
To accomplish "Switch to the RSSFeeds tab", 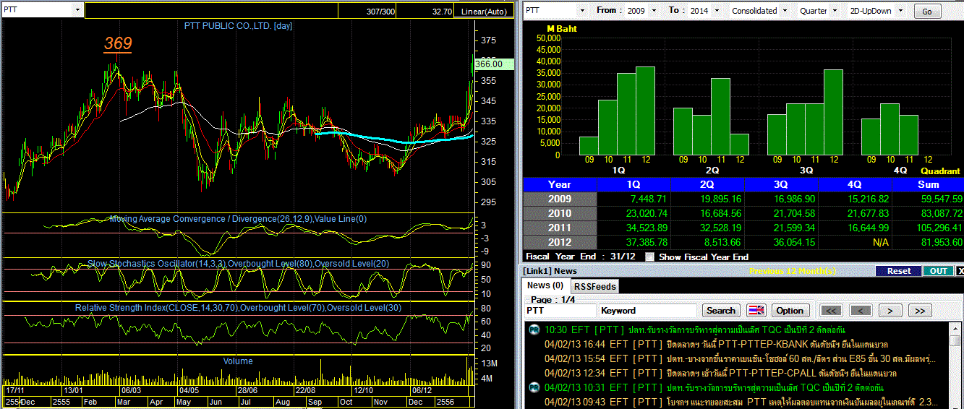I will [596, 287].
